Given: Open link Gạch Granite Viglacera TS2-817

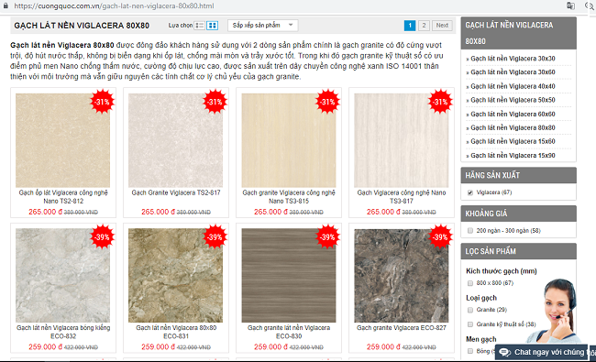Looking at the screenshot, I should pyautogui.click(x=176, y=193).
